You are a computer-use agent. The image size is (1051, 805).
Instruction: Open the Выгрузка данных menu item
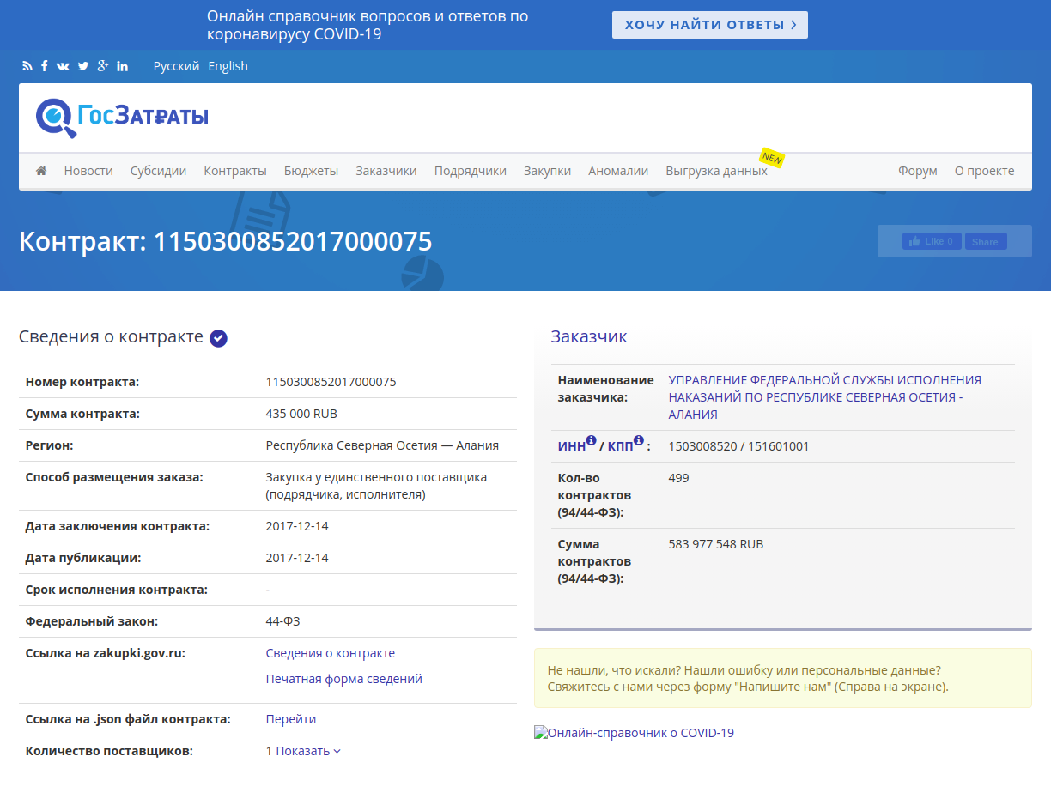point(716,171)
